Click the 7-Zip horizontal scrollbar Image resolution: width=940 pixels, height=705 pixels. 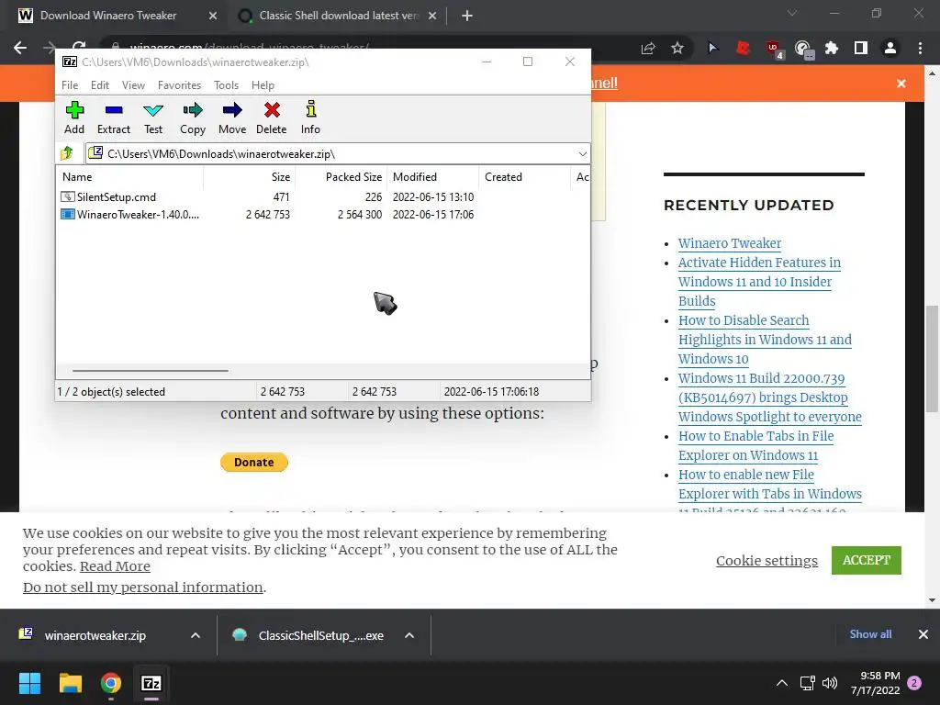tap(150, 371)
